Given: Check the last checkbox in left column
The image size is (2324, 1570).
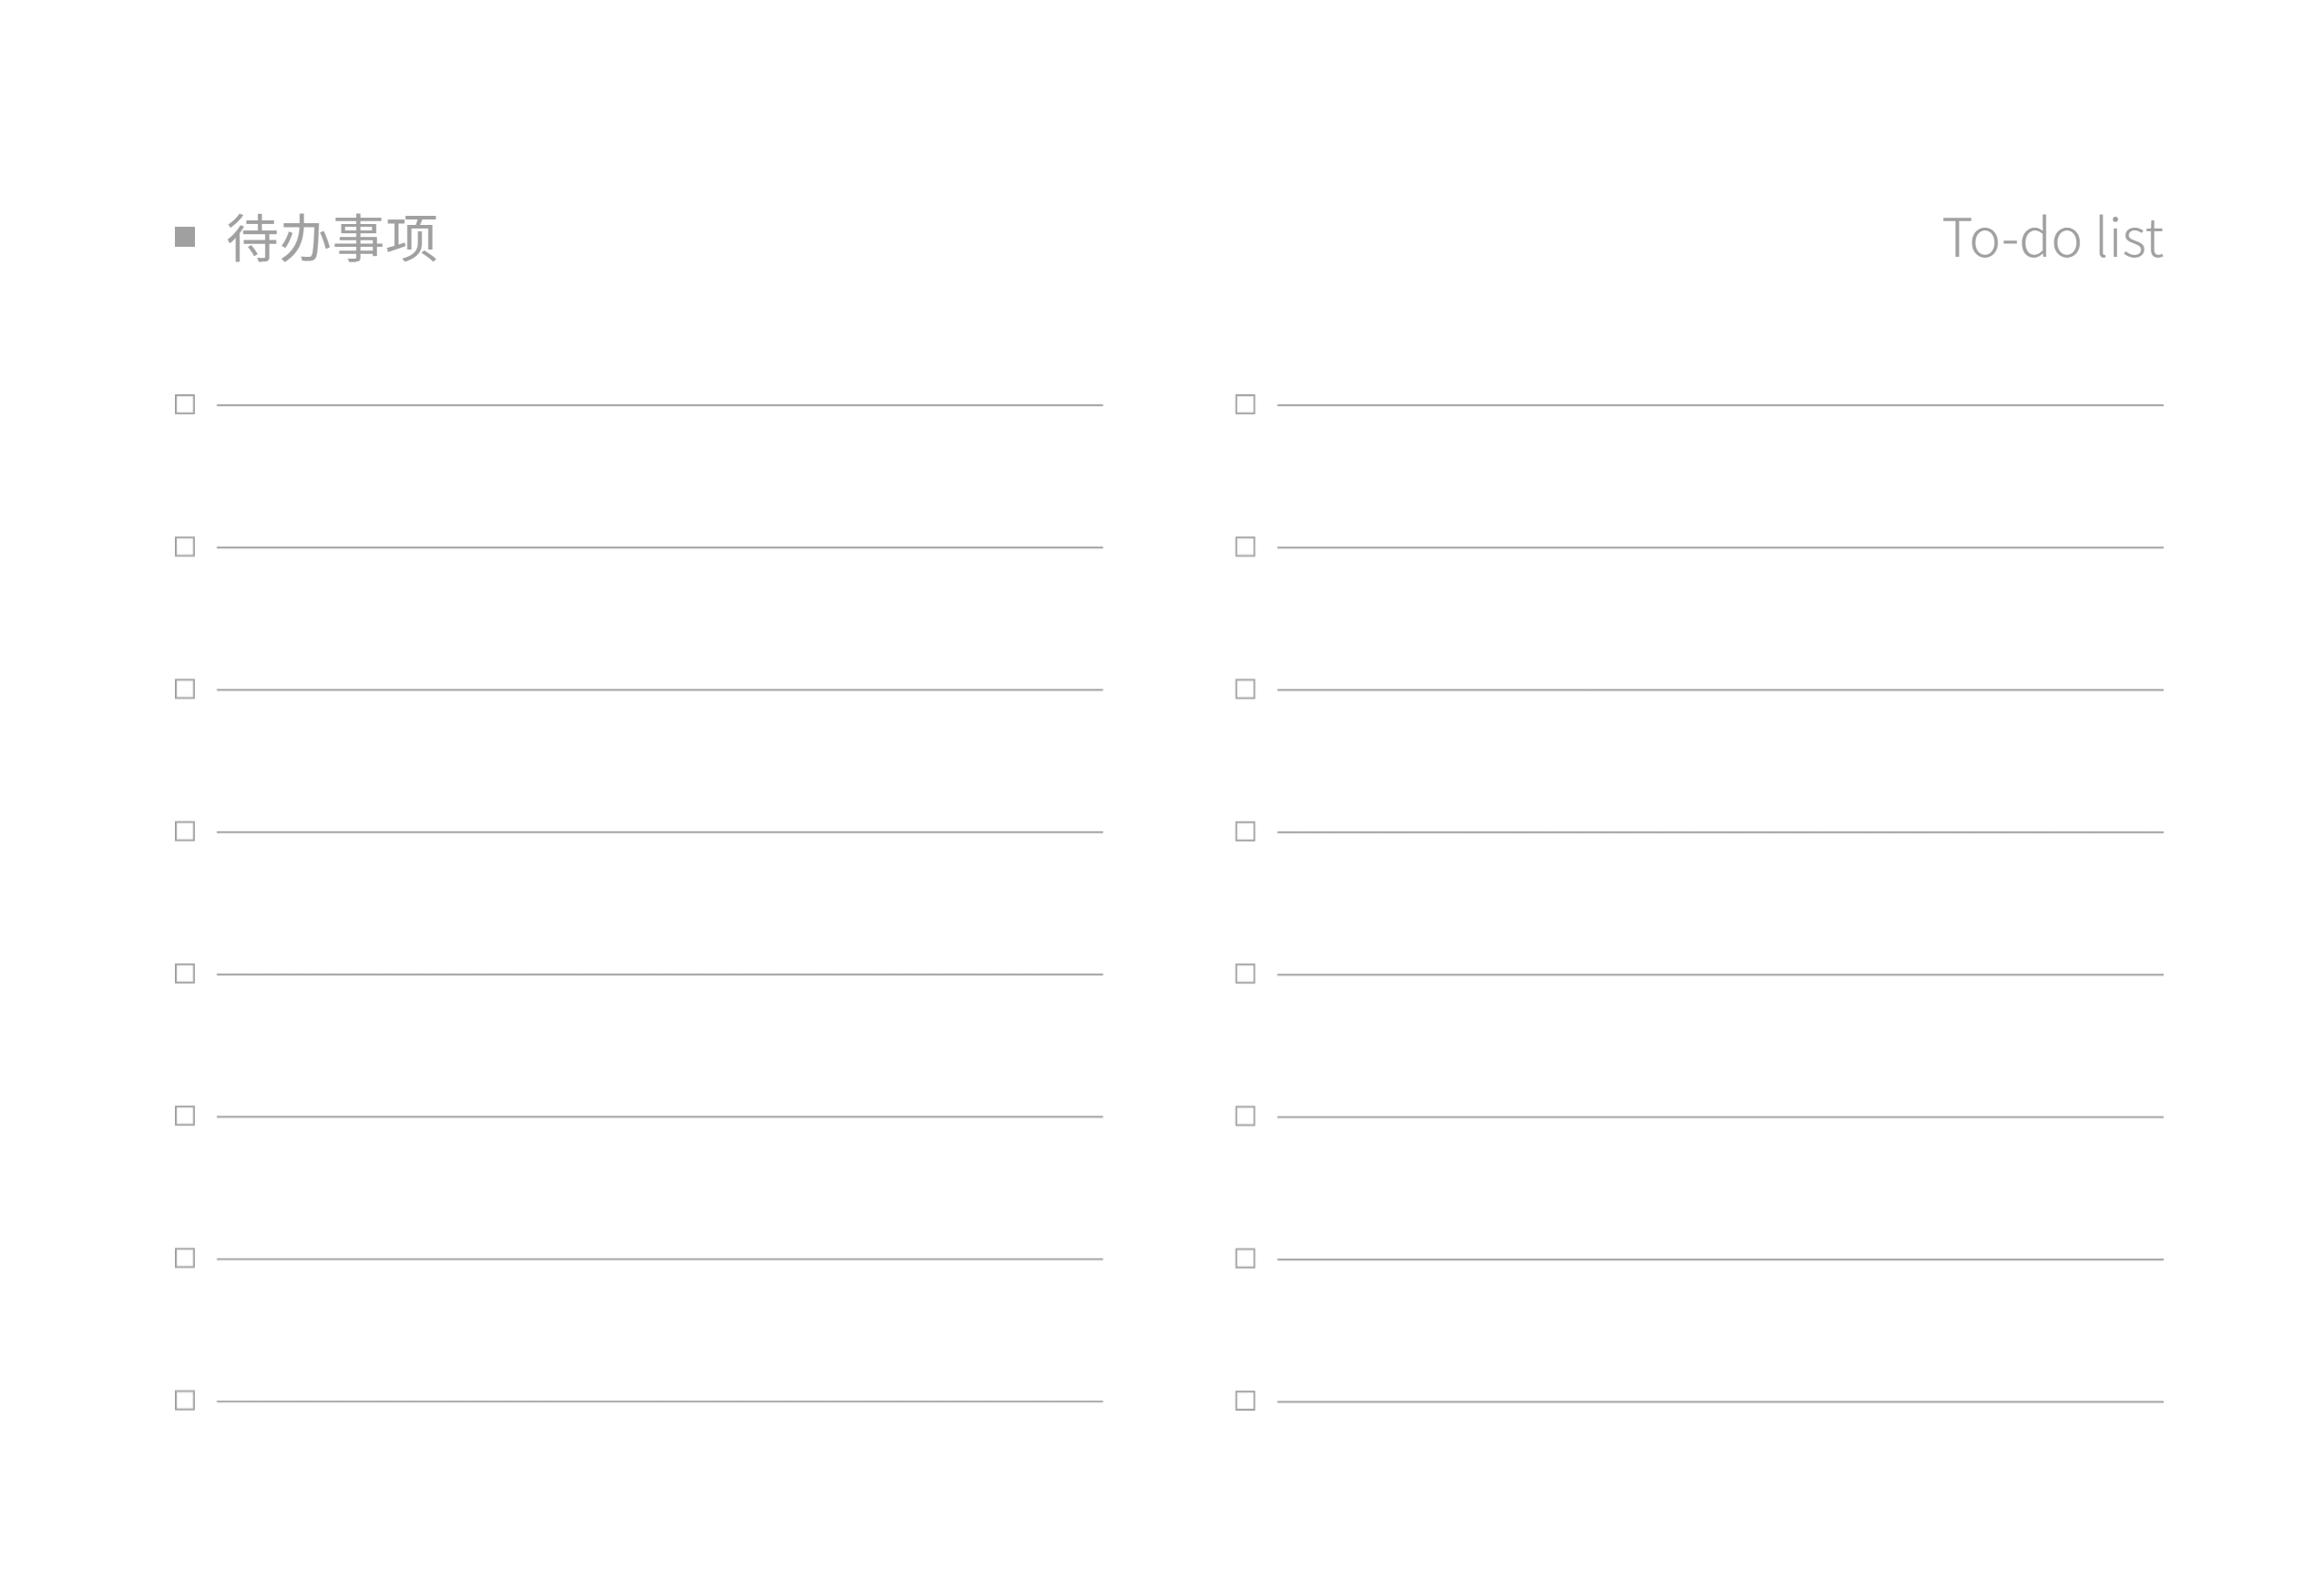Looking at the screenshot, I should point(185,1402).
